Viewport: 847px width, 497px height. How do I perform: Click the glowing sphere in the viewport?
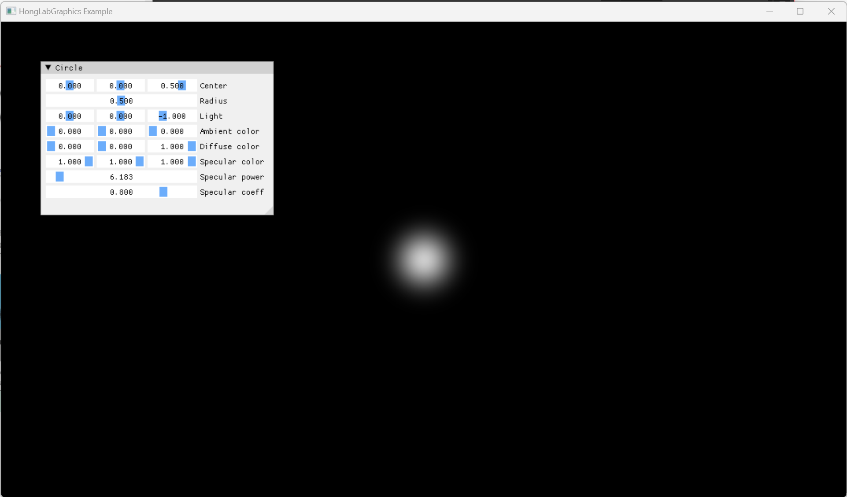click(x=424, y=260)
